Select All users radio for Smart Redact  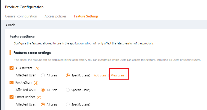(43, 104)
